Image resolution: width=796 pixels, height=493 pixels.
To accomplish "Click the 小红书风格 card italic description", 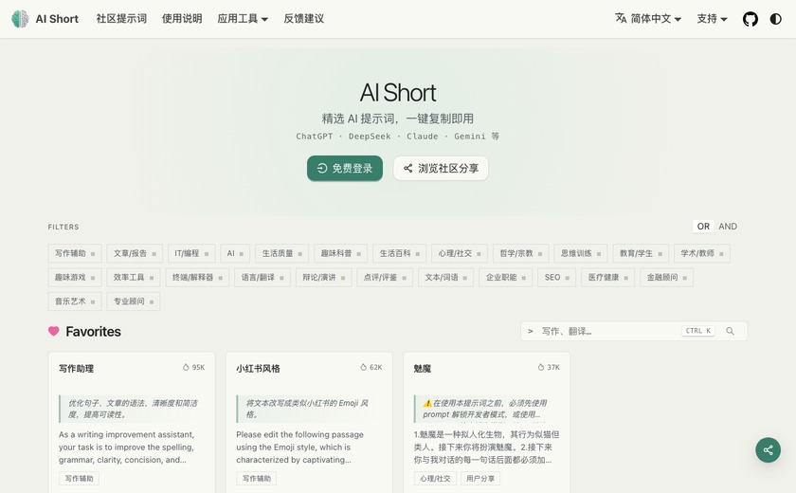I will [307, 409].
